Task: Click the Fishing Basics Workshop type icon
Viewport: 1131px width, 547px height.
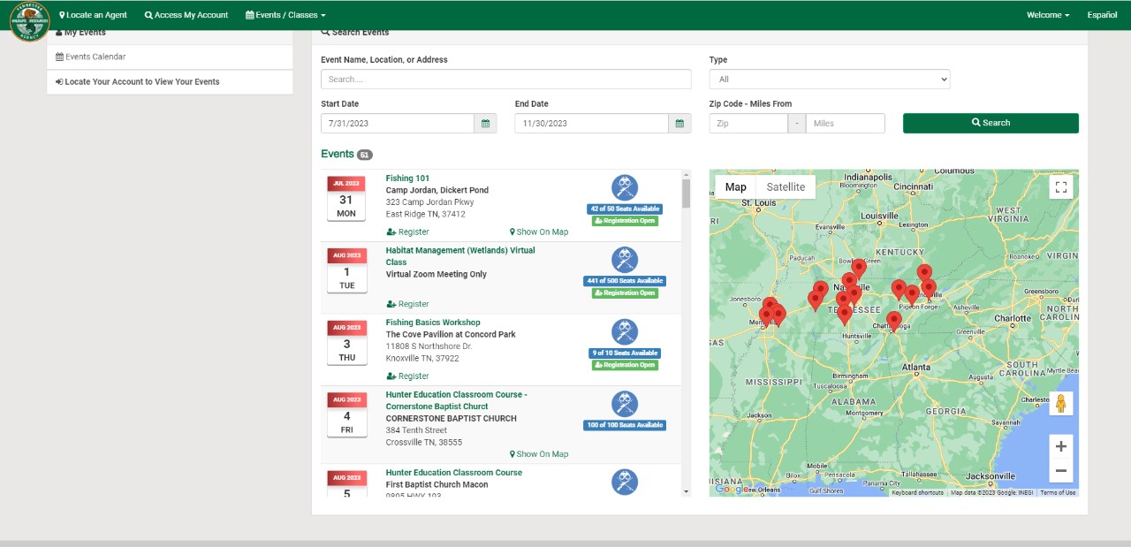Action: click(625, 331)
